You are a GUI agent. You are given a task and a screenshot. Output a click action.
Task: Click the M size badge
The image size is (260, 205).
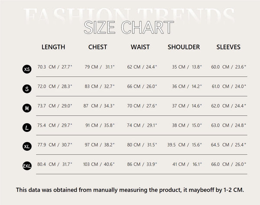pyautogui.click(x=27, y=108)
